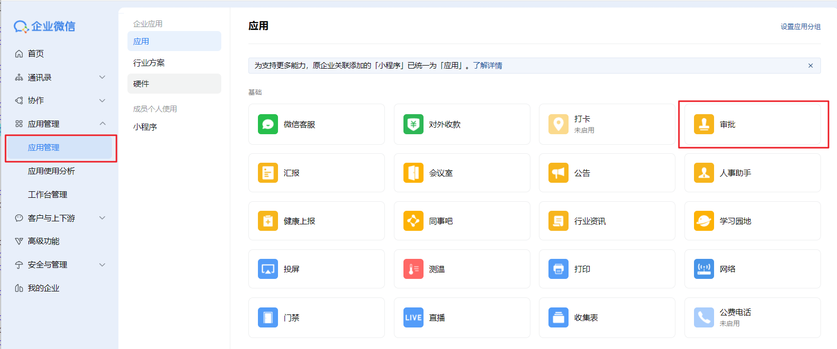Expand the 协作 menu chevron
Screen dimensions: 837x349
pos(102,101)
